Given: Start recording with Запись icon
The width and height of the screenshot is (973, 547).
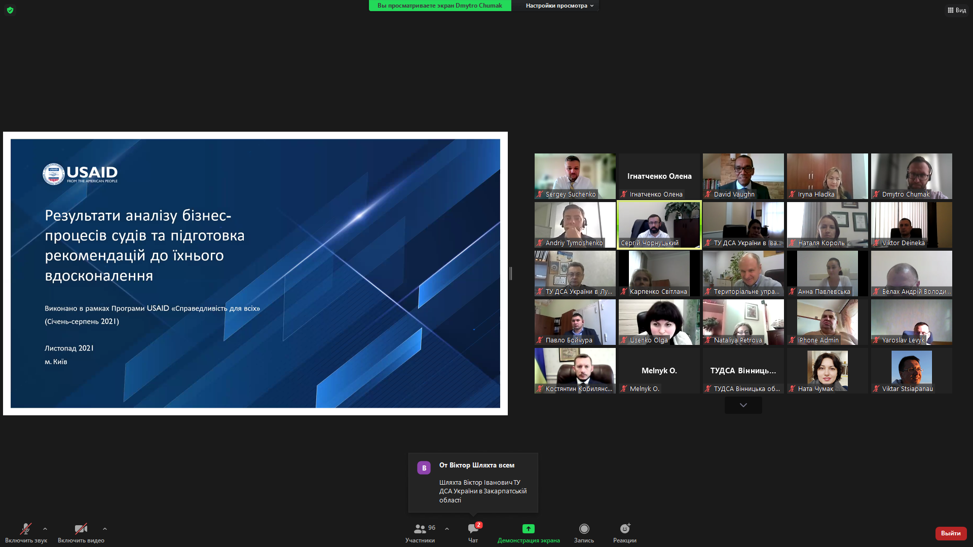Looking at the screenshot, I should (x=584, y=529).
